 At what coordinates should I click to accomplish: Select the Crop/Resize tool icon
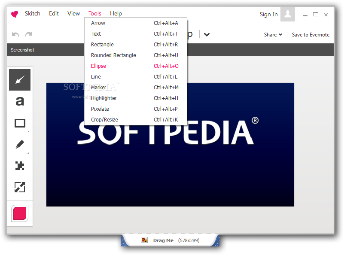(x=20, y=187)
